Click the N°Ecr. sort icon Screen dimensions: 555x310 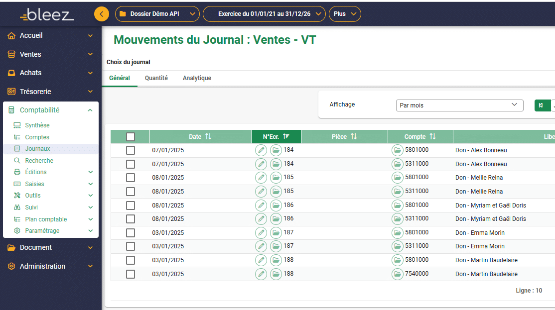pyautogui.click(x=286, y=136)
